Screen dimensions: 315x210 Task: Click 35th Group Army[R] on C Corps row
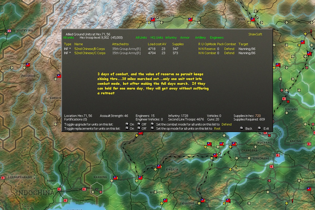tap(126, 53)
